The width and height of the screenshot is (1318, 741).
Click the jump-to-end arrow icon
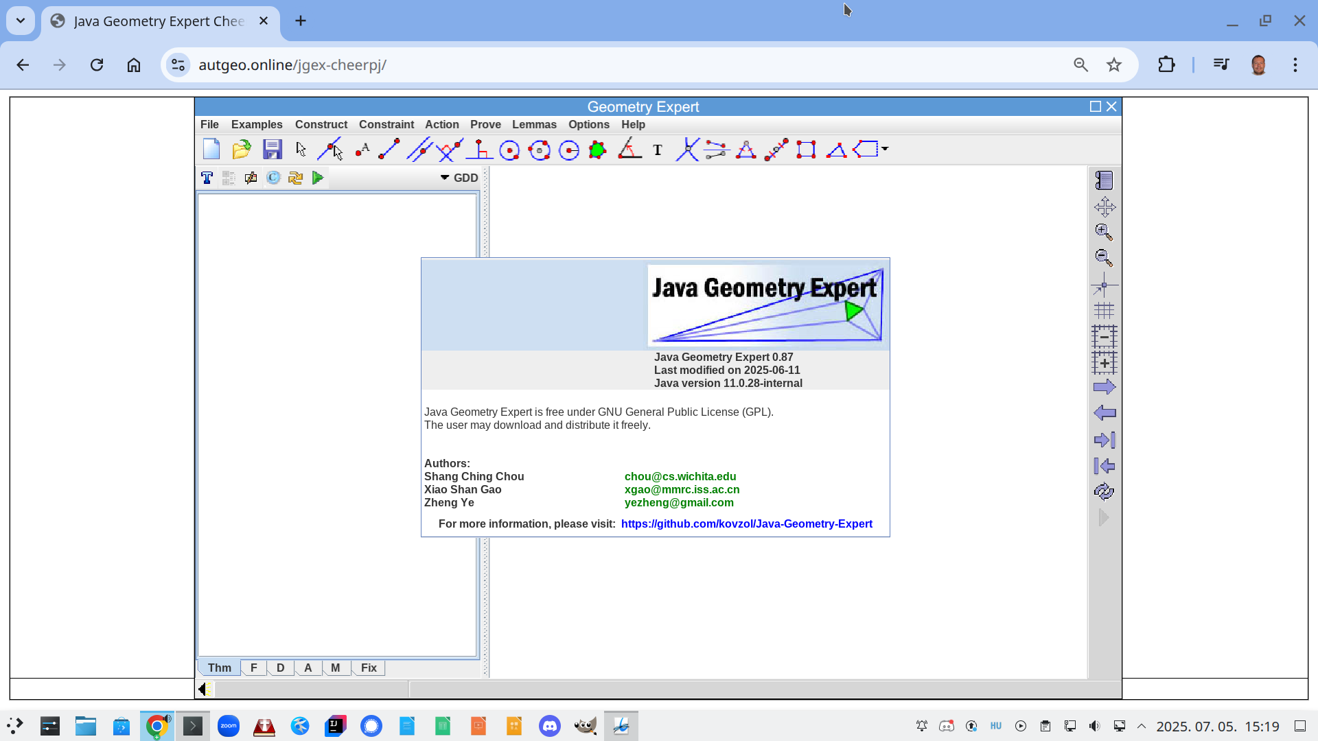1105,440
